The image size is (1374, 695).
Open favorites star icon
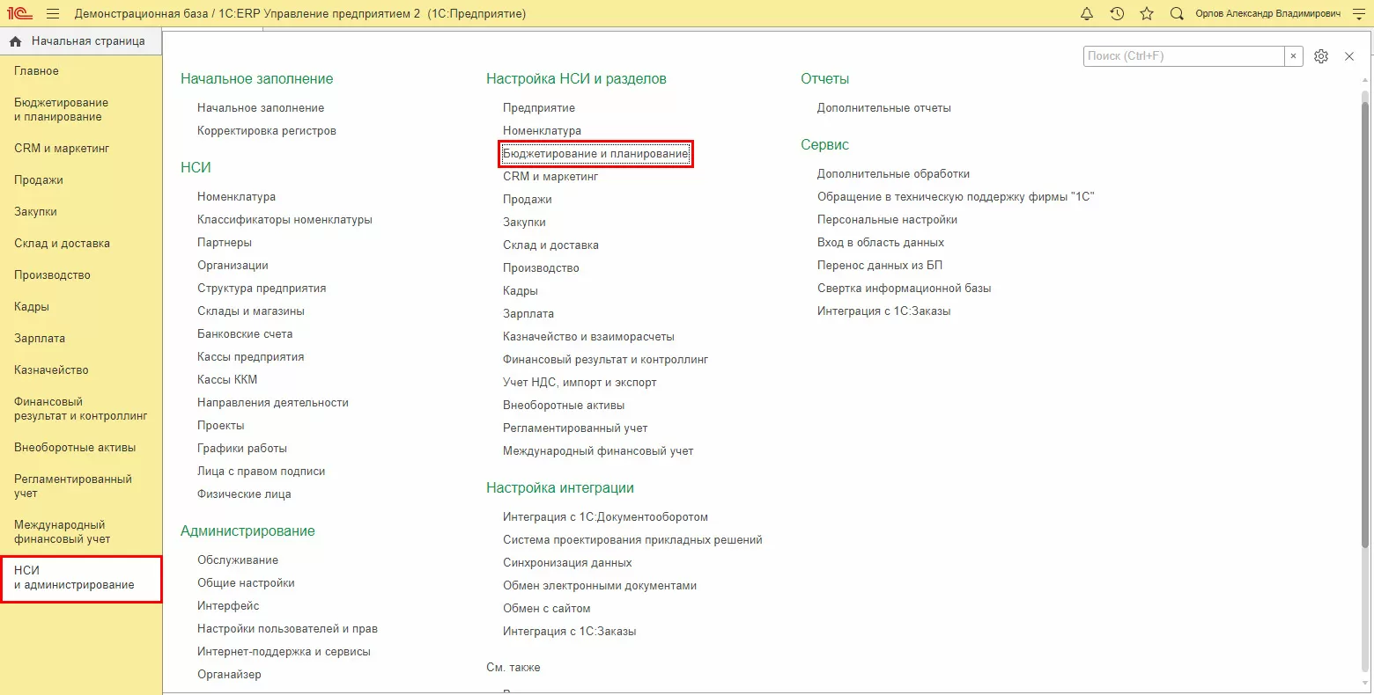[x=1147, y=14]
